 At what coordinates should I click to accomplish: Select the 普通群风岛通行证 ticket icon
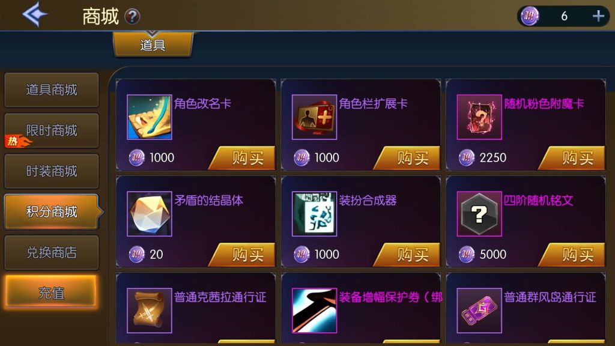pyautogui.click(x=479, y=311)
